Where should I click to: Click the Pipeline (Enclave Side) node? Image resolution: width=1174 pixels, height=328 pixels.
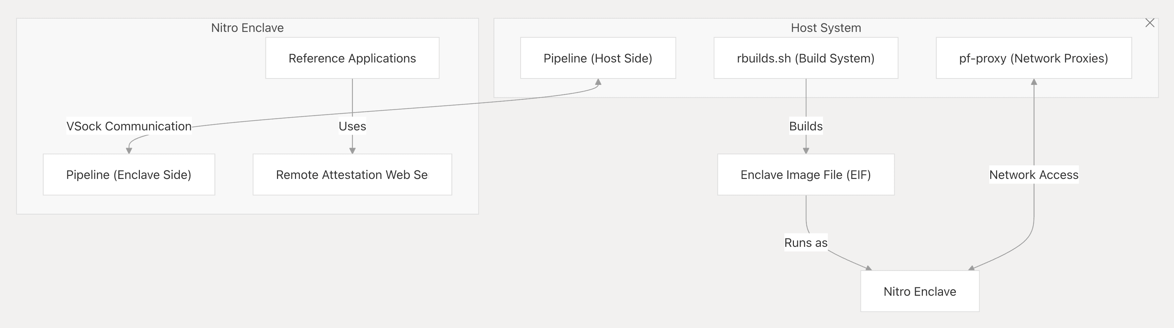pyautogui.click(x=129, y=175)
